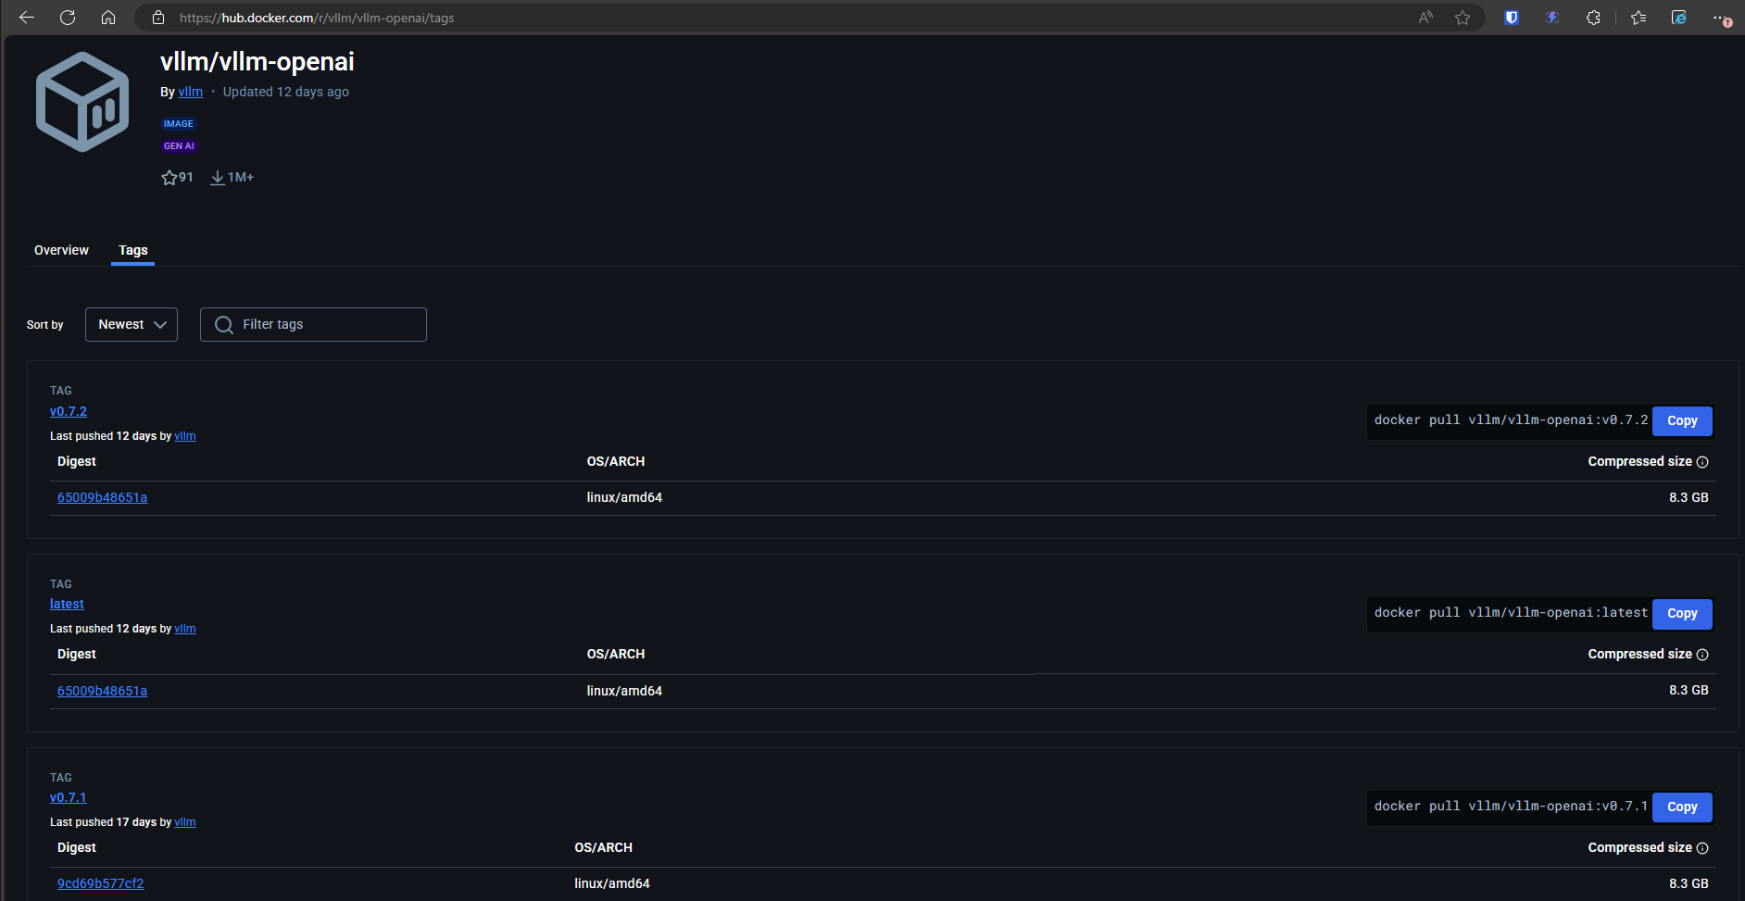View site information via the lock icon
Screen dimensions: 1745x901
coord(158,18)
